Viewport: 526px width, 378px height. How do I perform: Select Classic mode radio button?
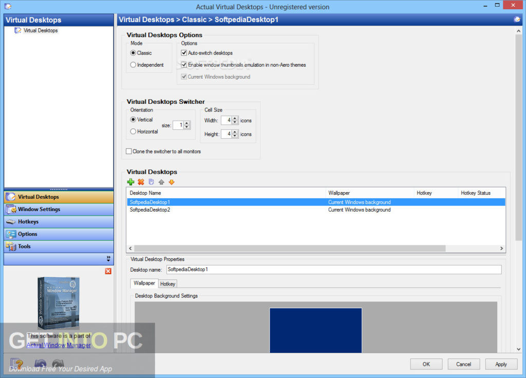[x=133, y=53]
